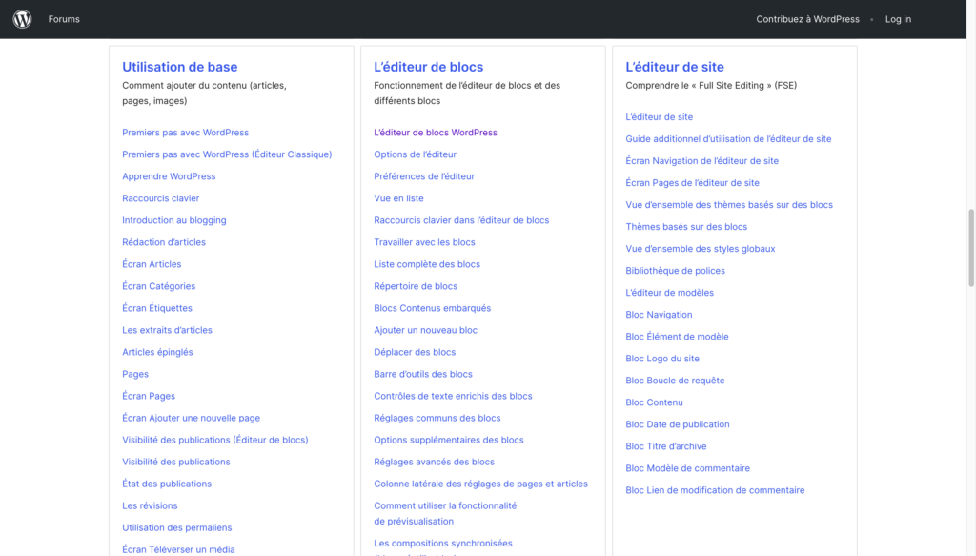Image resolution: width=976 pixels, height=556 pixels.
Task: Open Blocs Contenus embarqués link
Action: [433, 308]
